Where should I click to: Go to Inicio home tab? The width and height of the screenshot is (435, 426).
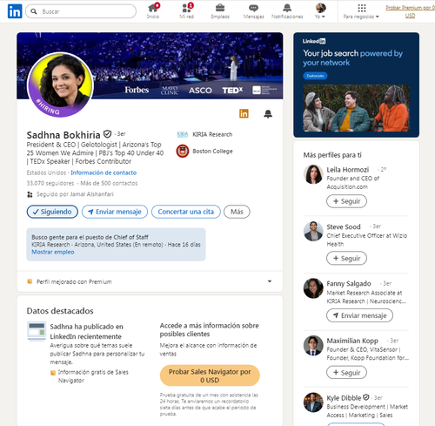[x=153, y=11]
